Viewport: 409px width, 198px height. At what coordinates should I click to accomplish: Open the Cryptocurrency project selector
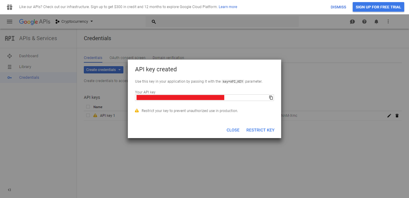pyautogui.click(x=74, y=21)
